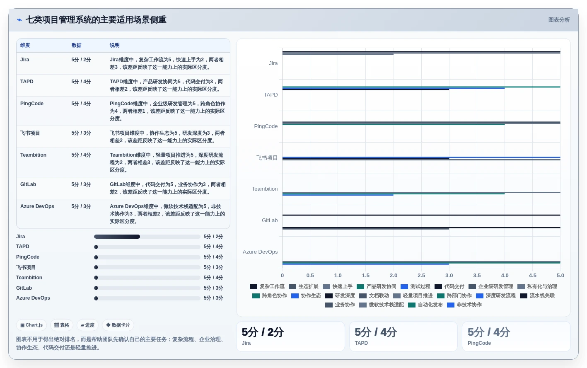587x368 pixels.
Task: Open the Jira 5分 / 2分 data card
Action: point(290,337)
